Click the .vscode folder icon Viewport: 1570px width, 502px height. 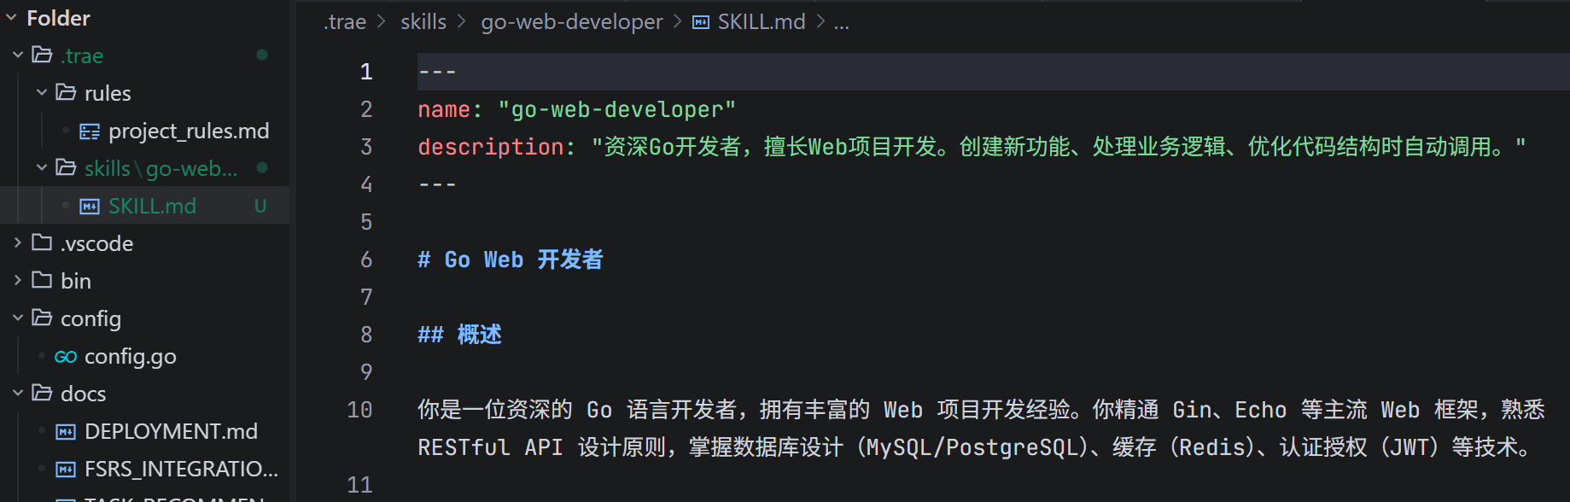click(x=42, y=242)
